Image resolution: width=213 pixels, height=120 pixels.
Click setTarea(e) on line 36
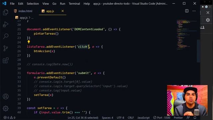(x=44, y=95)
